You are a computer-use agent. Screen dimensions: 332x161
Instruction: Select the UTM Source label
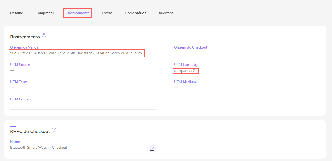pyautogui.click(x=20, y=65)
